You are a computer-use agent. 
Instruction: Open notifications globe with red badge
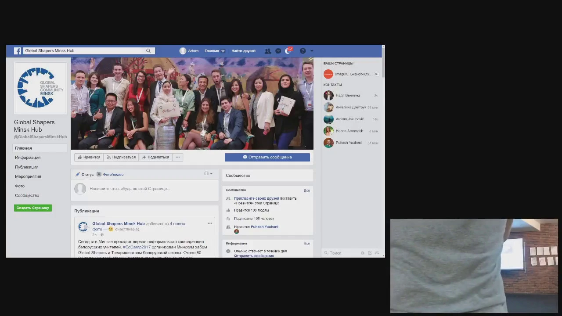pyautogui.click(x=288, y=51)
